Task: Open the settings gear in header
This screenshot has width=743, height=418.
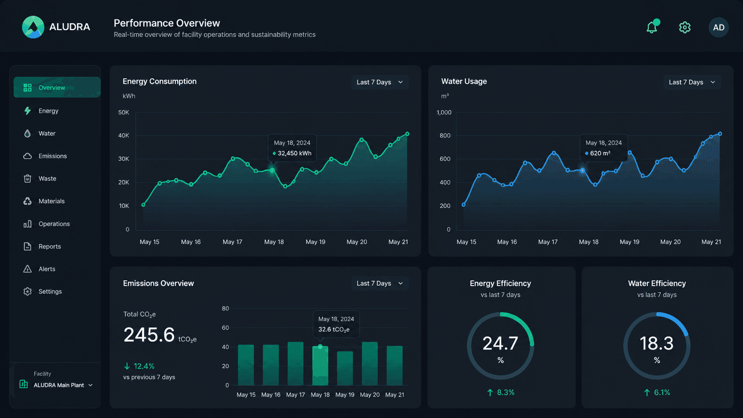Action: tap(685, 28)
